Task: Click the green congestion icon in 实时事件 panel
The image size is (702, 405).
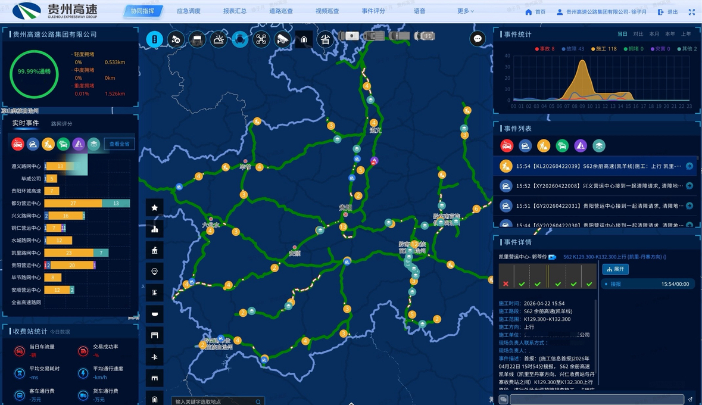Action: tap(64, 144)
